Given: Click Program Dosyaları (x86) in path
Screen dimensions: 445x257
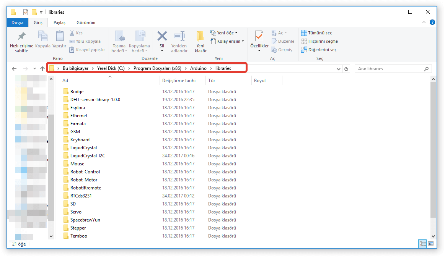Looking at the screenshot, I should click(x=157, y=68).
